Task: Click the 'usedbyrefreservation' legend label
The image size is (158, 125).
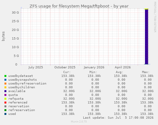Action: pos(27,84)
